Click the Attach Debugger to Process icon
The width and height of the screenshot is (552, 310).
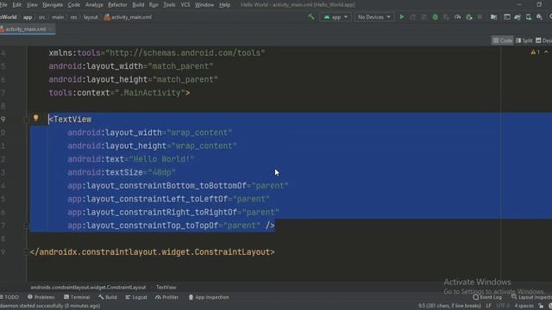pos(469,17)
